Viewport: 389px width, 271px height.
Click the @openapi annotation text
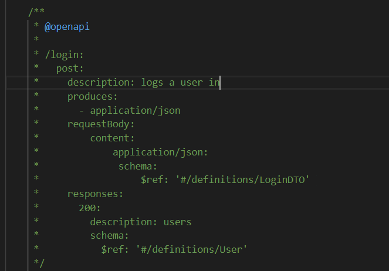(x=67, y=27)
